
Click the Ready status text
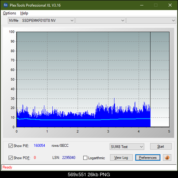point(7,167)
